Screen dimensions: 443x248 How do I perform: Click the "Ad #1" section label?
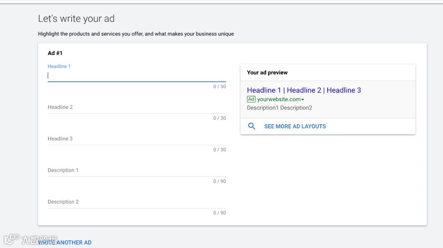click(x=55, y=53)
